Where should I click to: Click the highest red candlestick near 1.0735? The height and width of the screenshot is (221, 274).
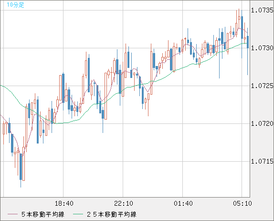click(x=239, y=18)
